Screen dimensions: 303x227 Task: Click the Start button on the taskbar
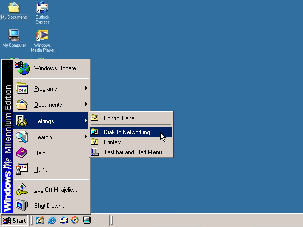(15, 220)
